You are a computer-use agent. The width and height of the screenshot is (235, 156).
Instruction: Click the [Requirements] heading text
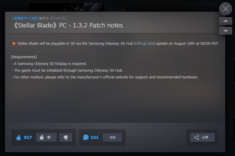(x=24, y=57)
